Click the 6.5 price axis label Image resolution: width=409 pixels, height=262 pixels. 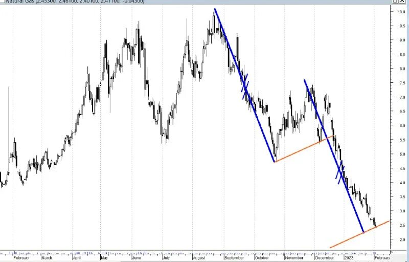[402, 111]
